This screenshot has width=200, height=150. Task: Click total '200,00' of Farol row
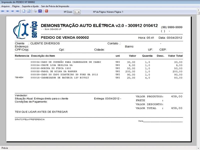177,71
